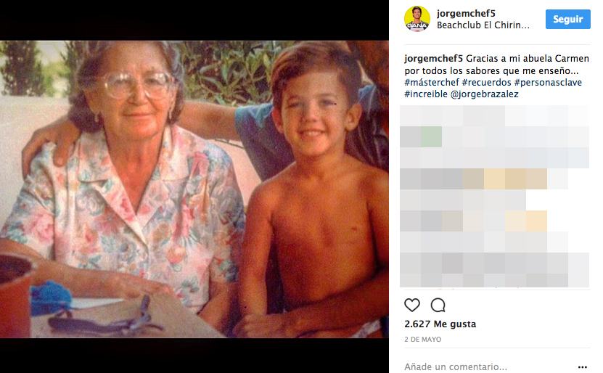Click the blurred comments area
The image size is (603, 373).
pos(495,196)
